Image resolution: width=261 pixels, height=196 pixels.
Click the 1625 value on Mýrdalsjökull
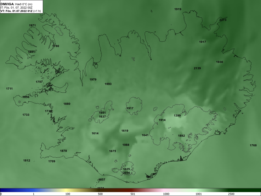(x=126, y=169)
